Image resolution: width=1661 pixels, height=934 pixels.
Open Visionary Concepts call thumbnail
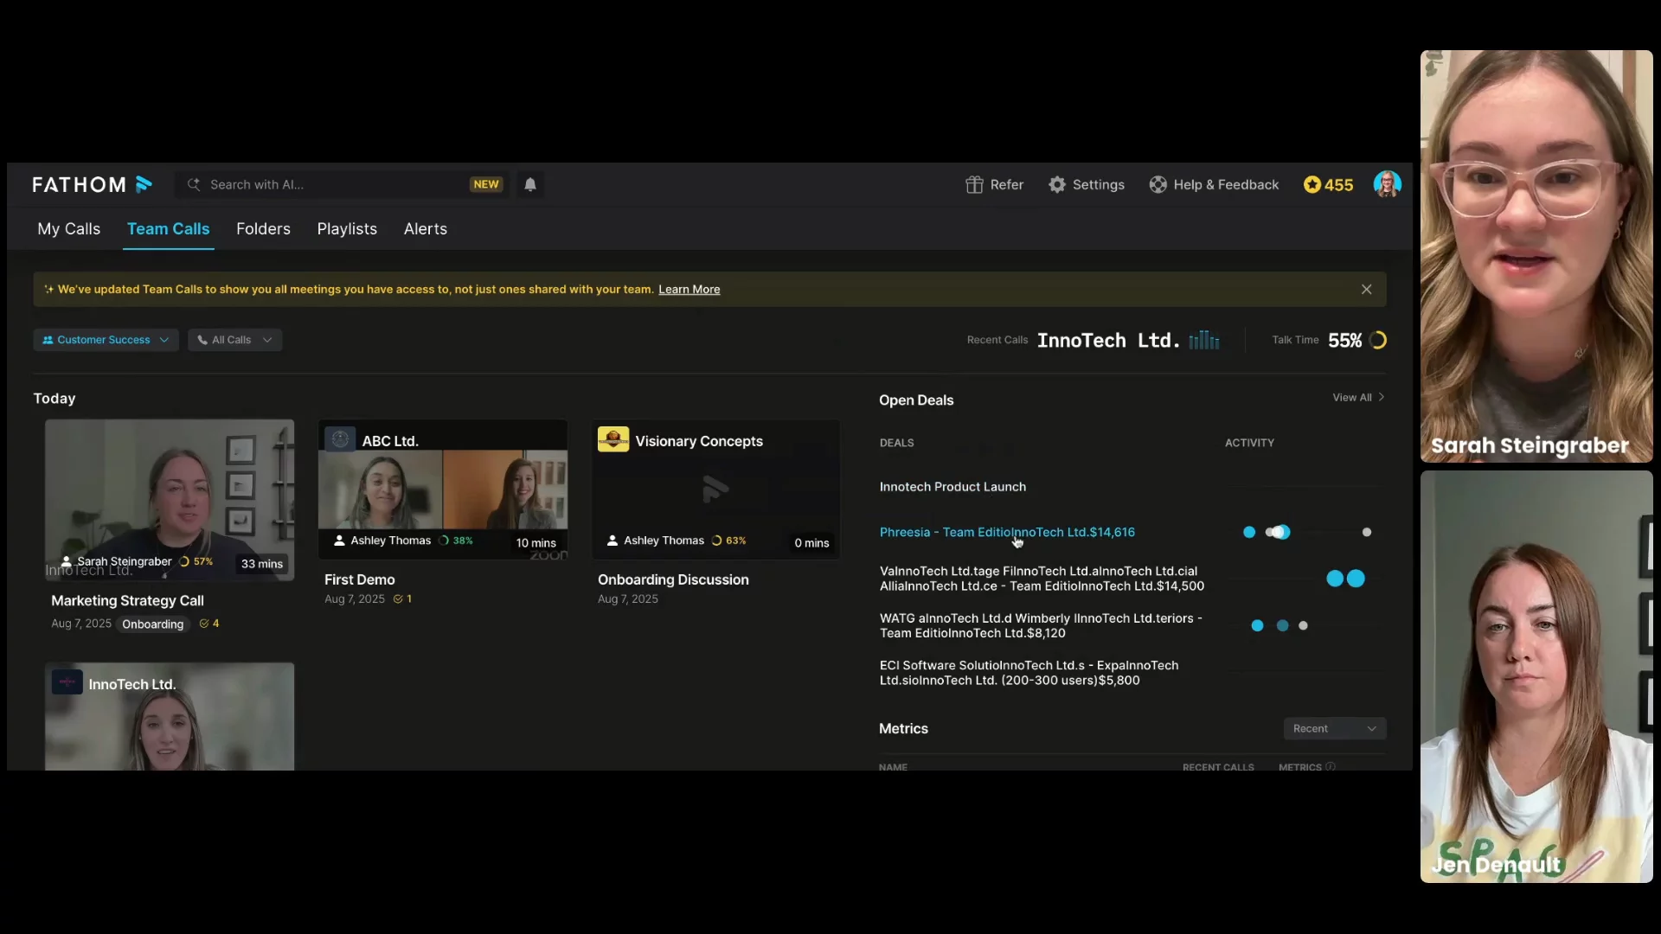(x=716, y=489)
